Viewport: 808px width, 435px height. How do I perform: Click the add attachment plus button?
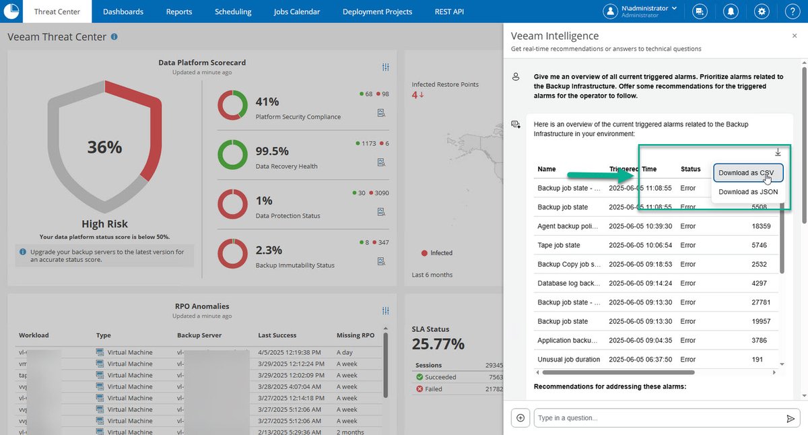point(520,418)
